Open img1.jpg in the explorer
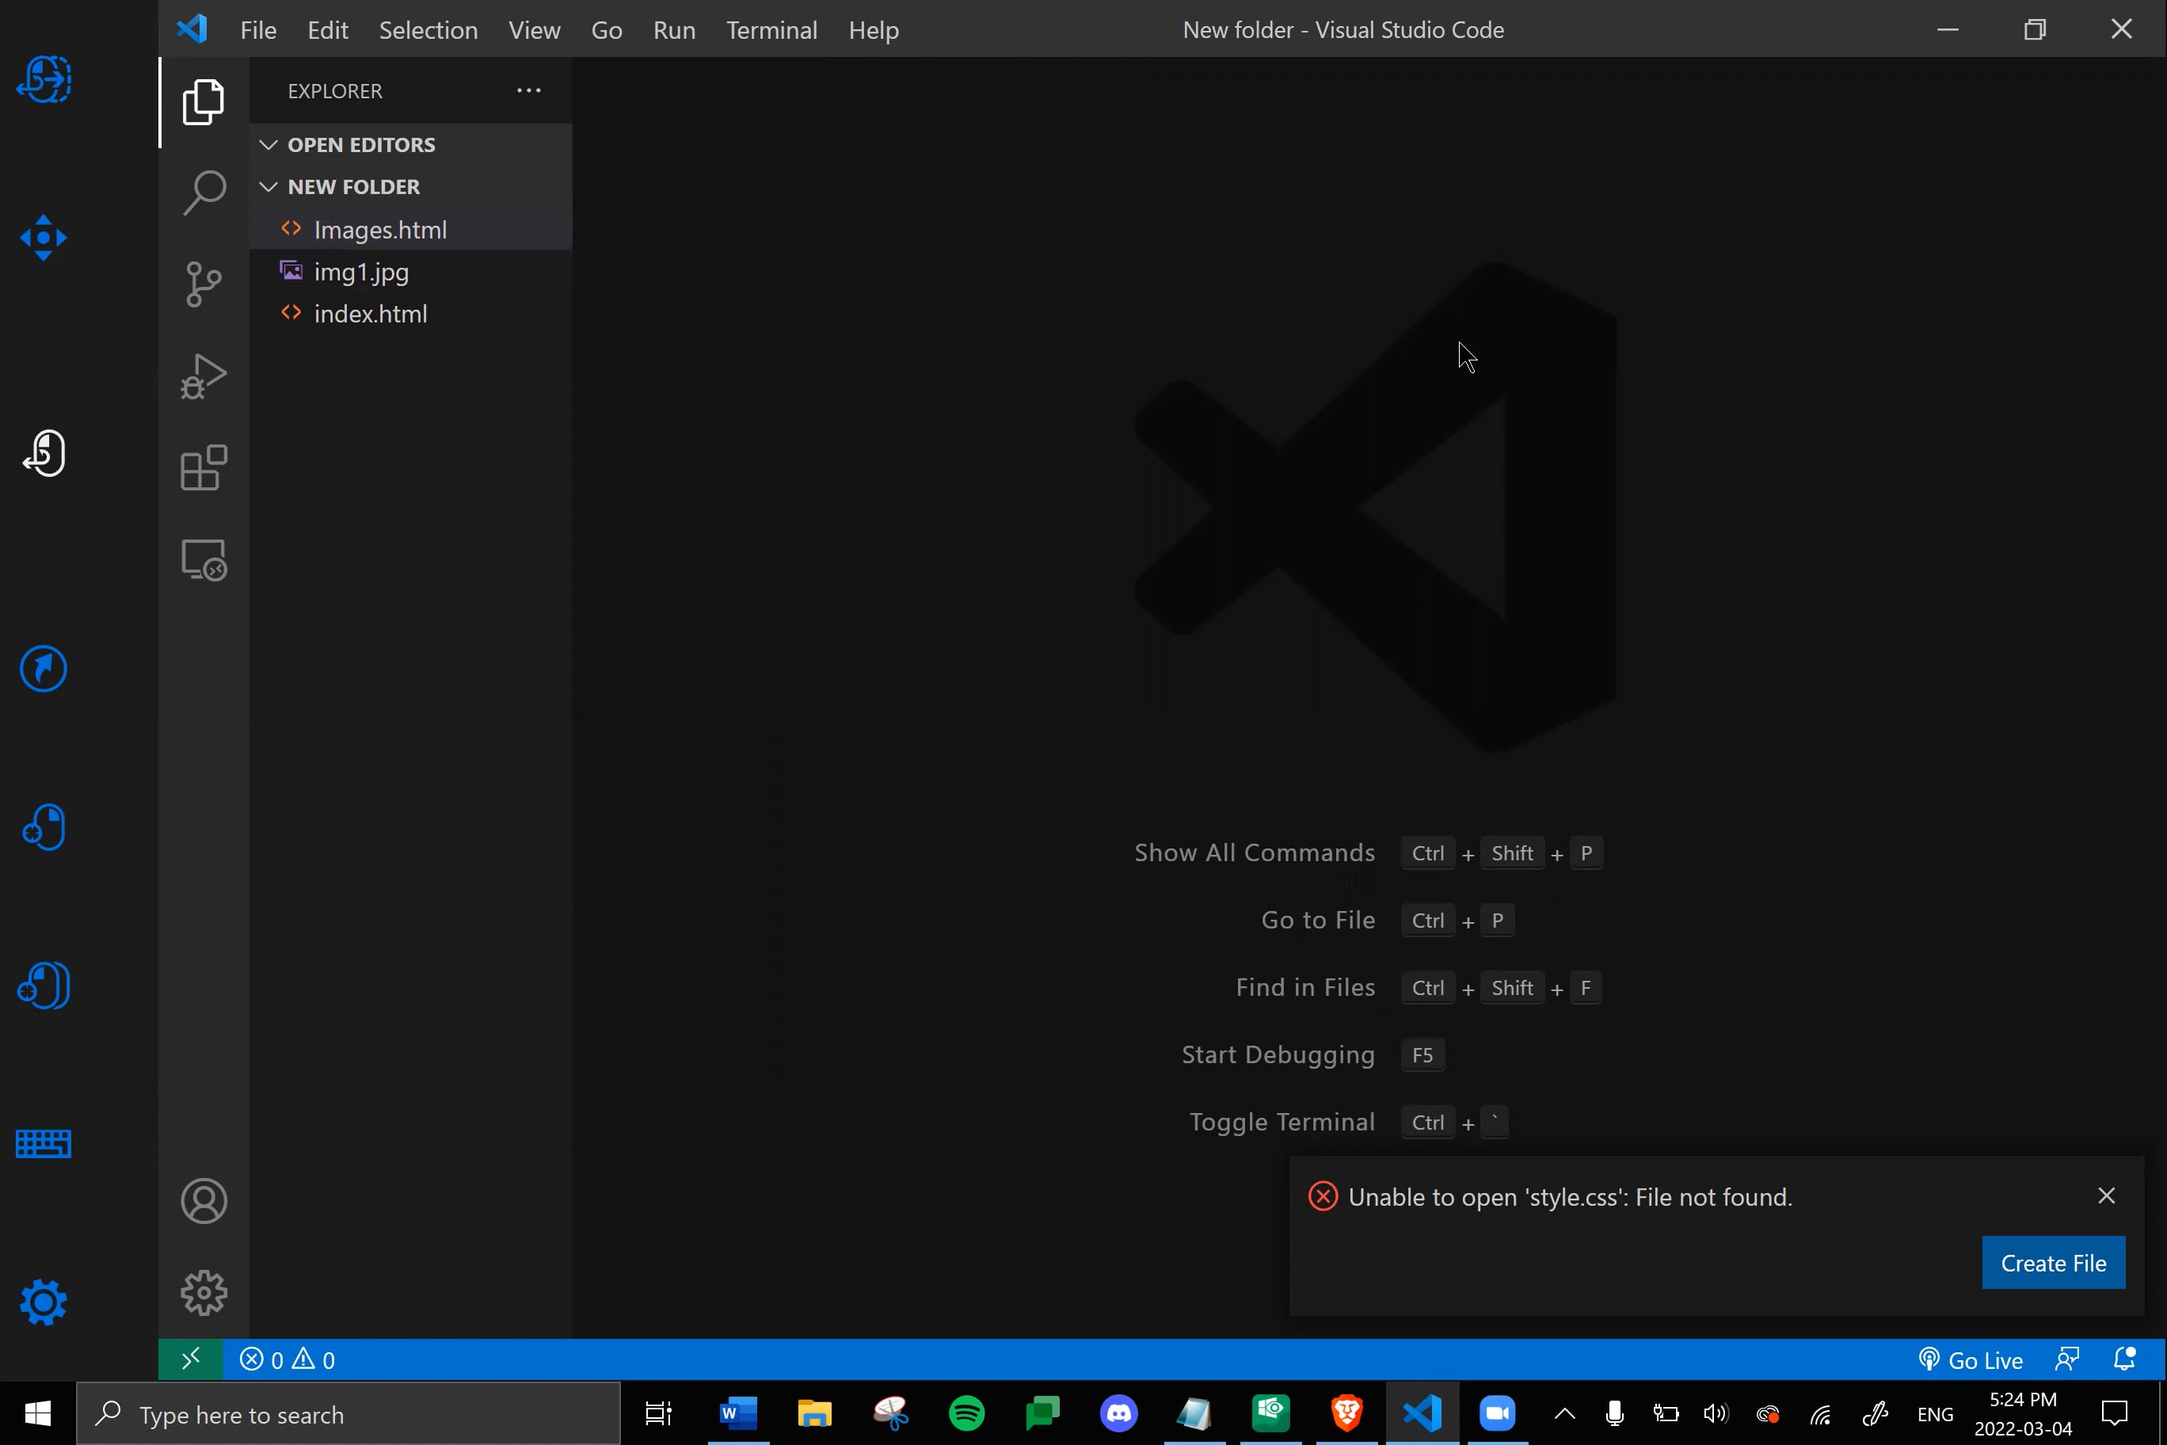 pyautogui.click(x=411, y=272)
